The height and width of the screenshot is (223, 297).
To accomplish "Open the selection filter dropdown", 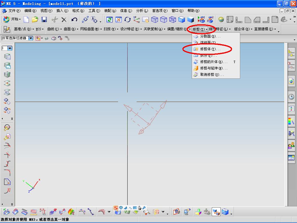I will point(31,38).
